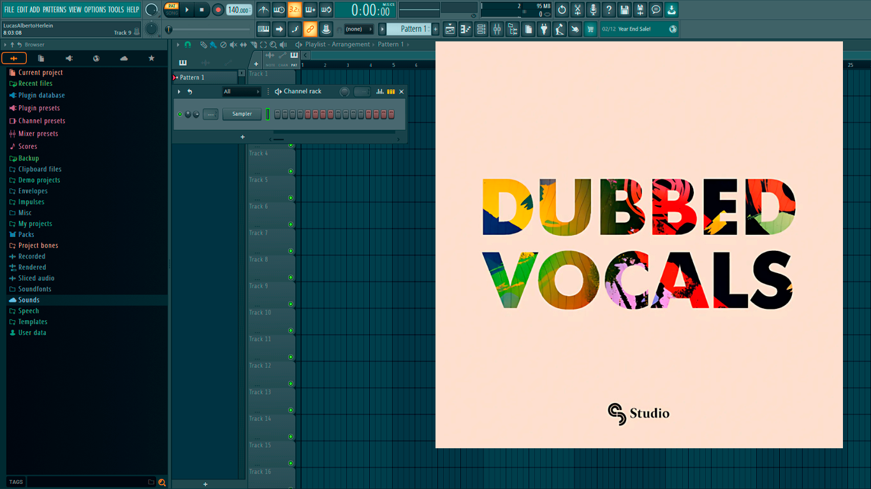Viewport: 871px width, 489px height.
Task: Click the microphone one-click recording icon
Action: pos(593,10)
